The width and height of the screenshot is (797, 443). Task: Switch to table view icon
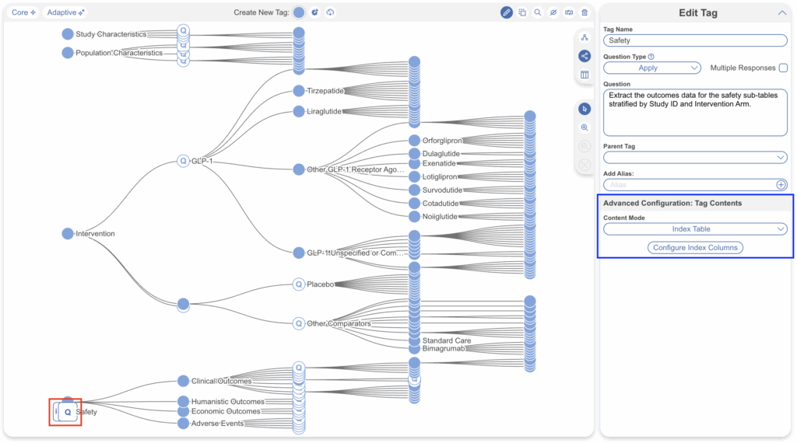click(x=585, y=75)
